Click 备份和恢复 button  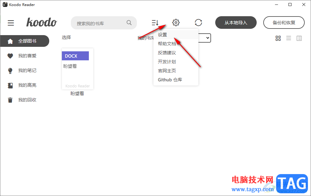click(284, 23)
